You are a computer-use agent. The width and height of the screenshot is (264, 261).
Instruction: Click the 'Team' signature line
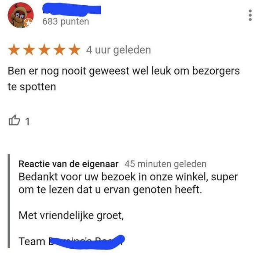coord(72,242)
